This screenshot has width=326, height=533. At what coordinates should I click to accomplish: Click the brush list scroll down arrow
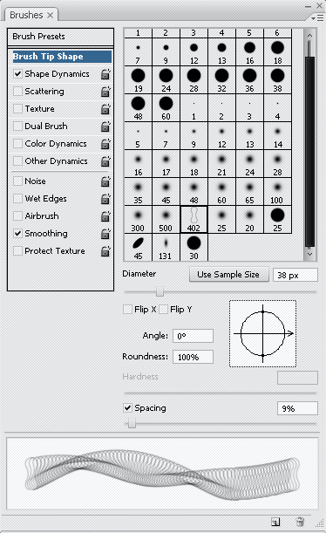click(309, 254)
